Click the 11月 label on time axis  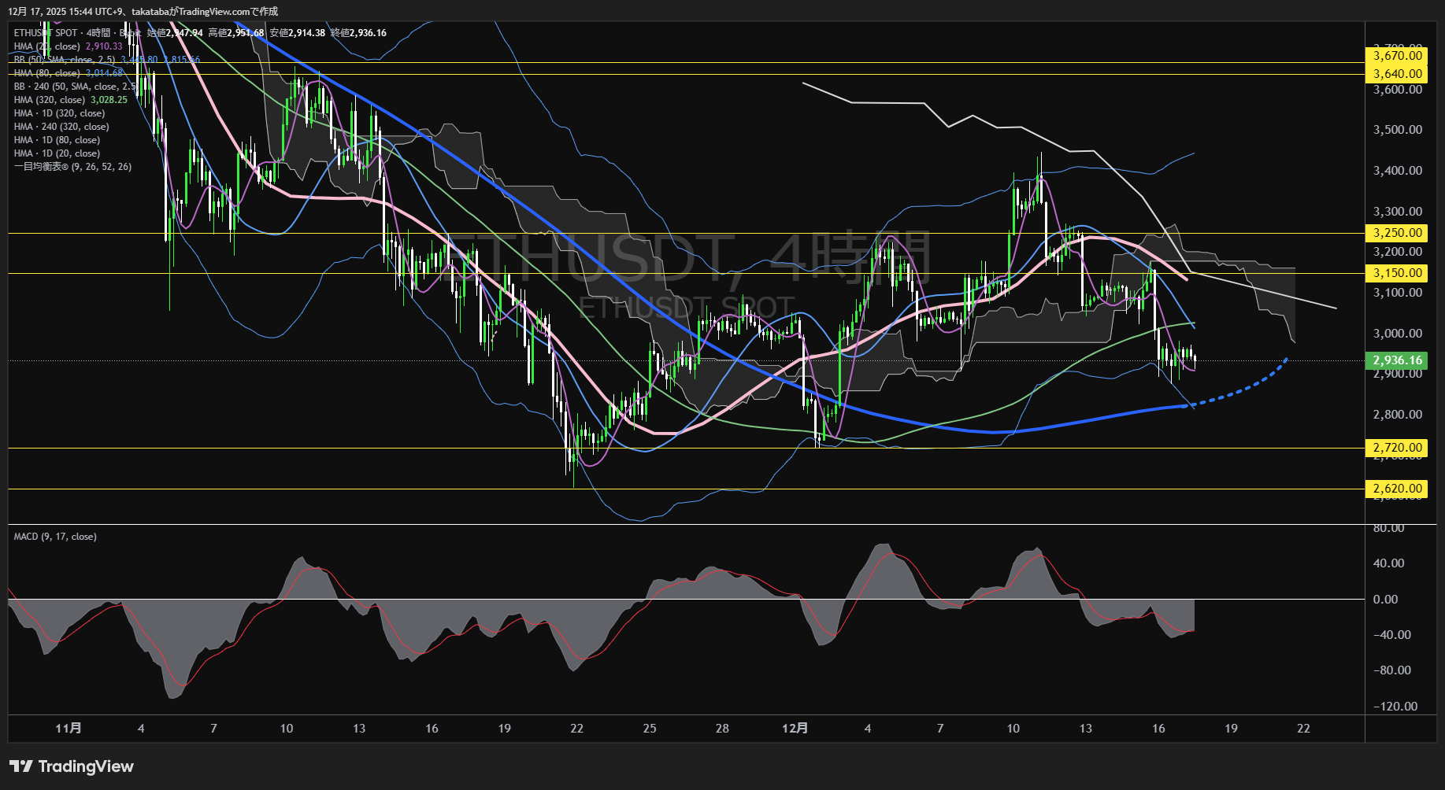69,729
